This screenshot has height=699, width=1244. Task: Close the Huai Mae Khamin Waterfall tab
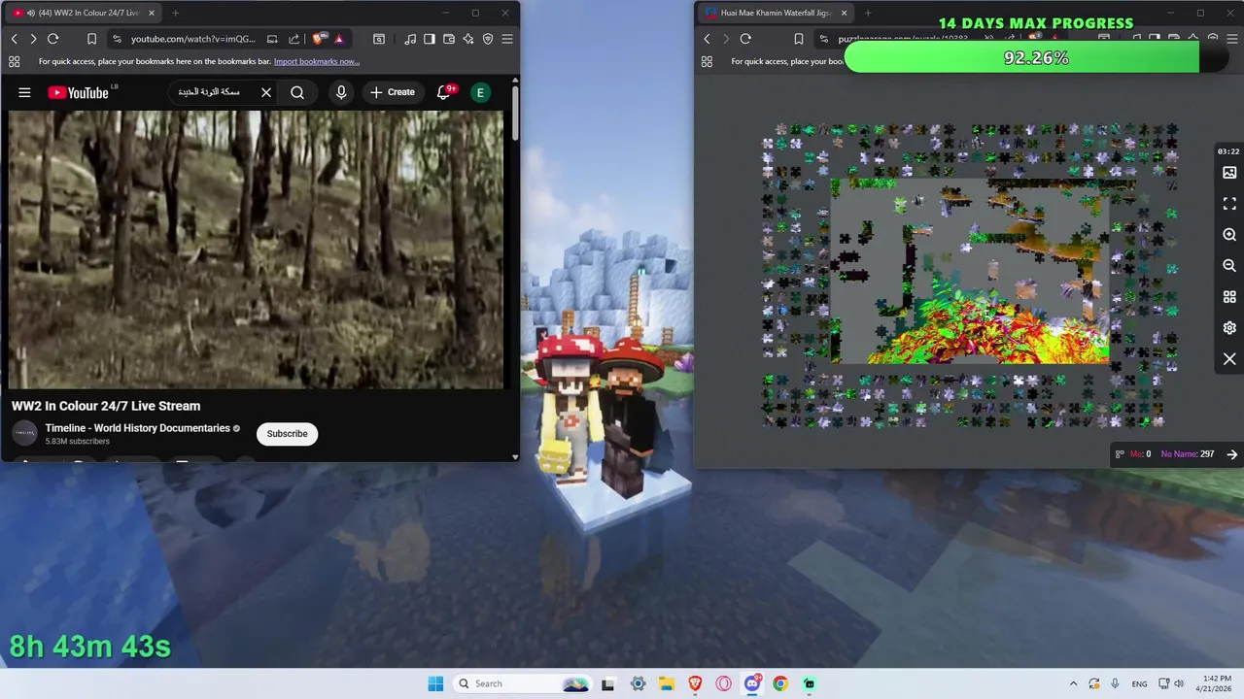click(844, 13)
